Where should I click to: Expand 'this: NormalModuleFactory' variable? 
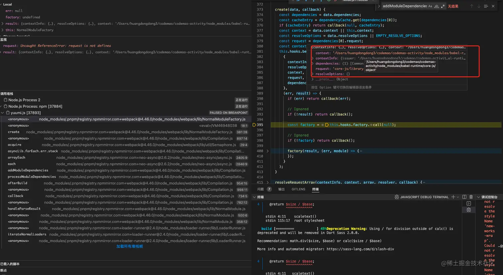tap(2, 30)
